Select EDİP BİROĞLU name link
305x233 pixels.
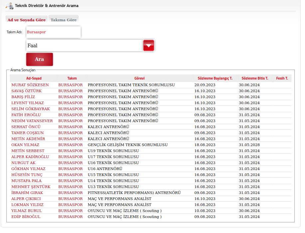click(26, 217)
